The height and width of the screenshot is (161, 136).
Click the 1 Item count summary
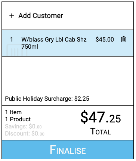click(13, 112)
